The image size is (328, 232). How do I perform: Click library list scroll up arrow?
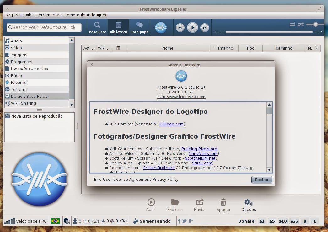pos(72,40)
